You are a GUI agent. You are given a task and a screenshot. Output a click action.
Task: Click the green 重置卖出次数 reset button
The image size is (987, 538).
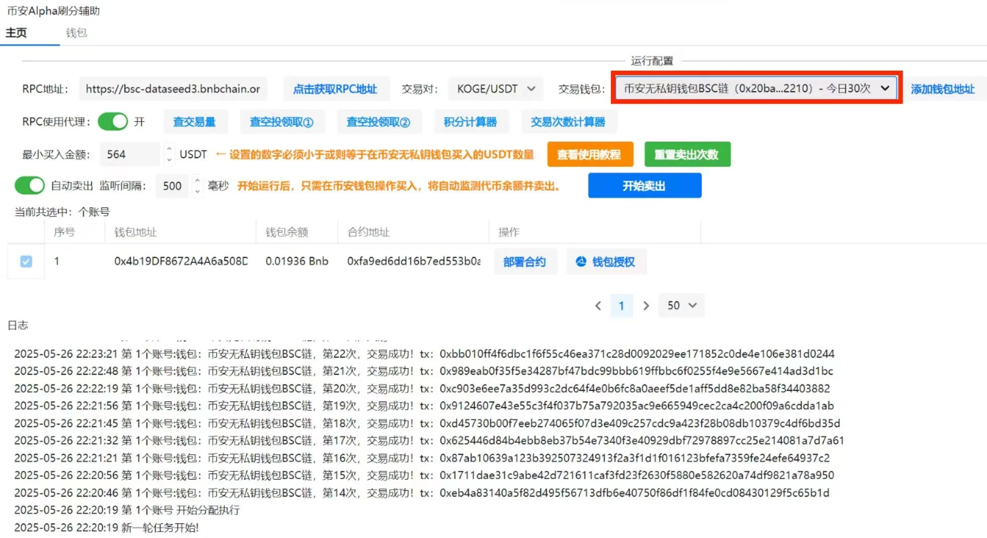(x=687, y=154)
